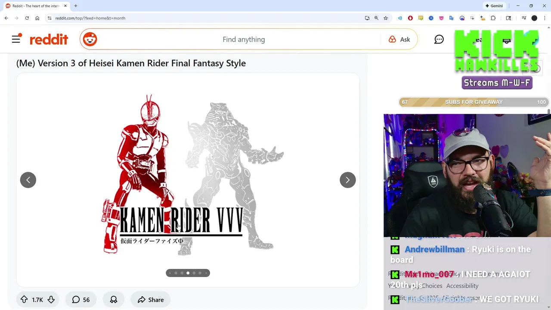The width and height of the screenshot is (551, 310).
Task: Open the post titled Heisei Kamen Rider
Action: pyautogui.click(x=131, y=63)
